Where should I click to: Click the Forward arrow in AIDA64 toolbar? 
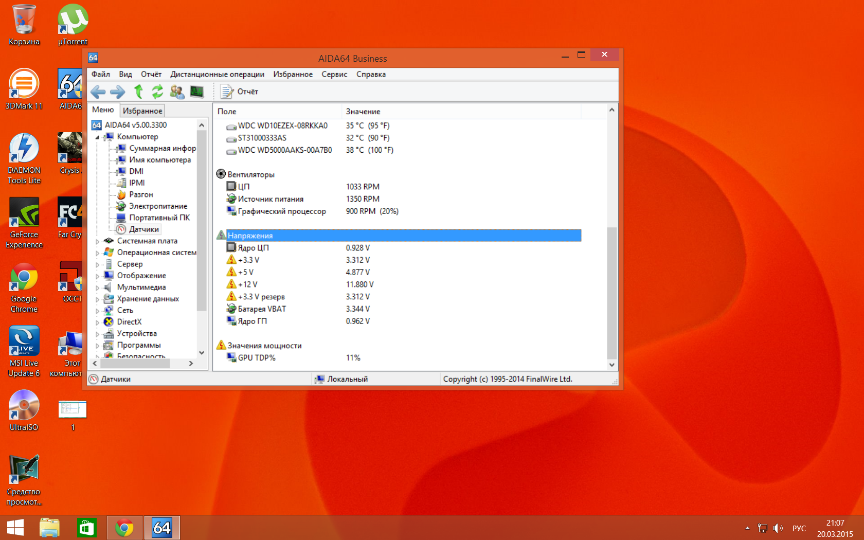[118, 92]
